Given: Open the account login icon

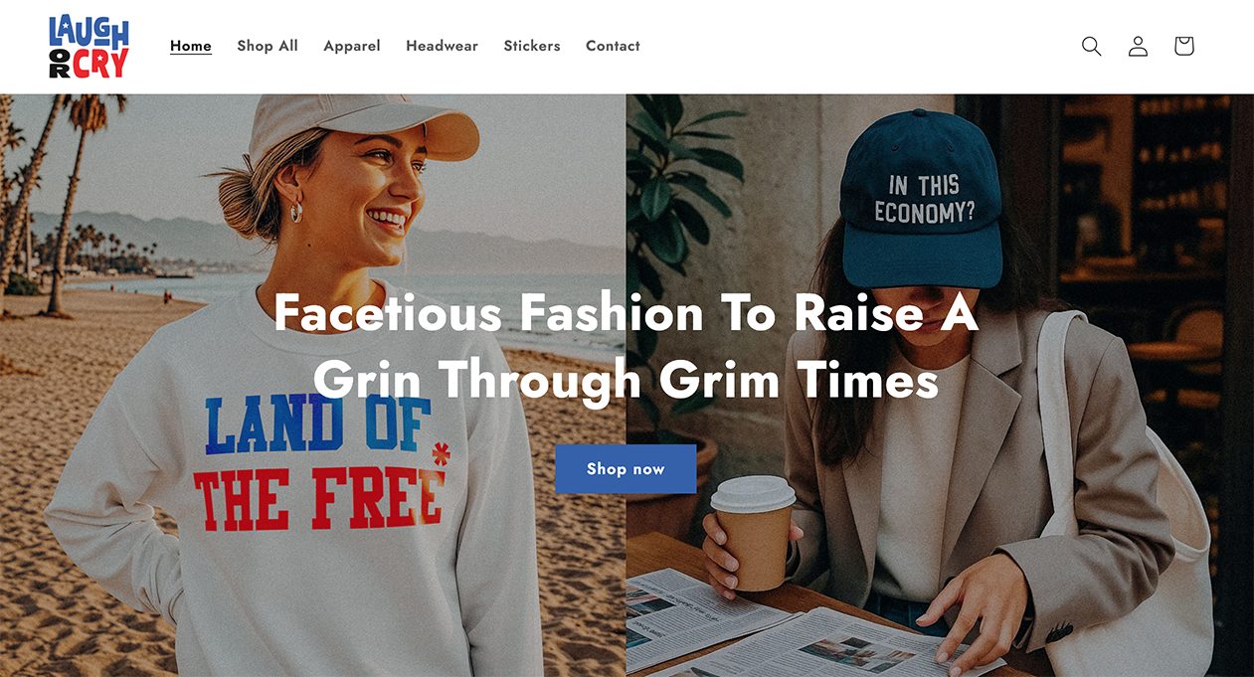Looking at the screenshot, I should [x=1138, y=46].
